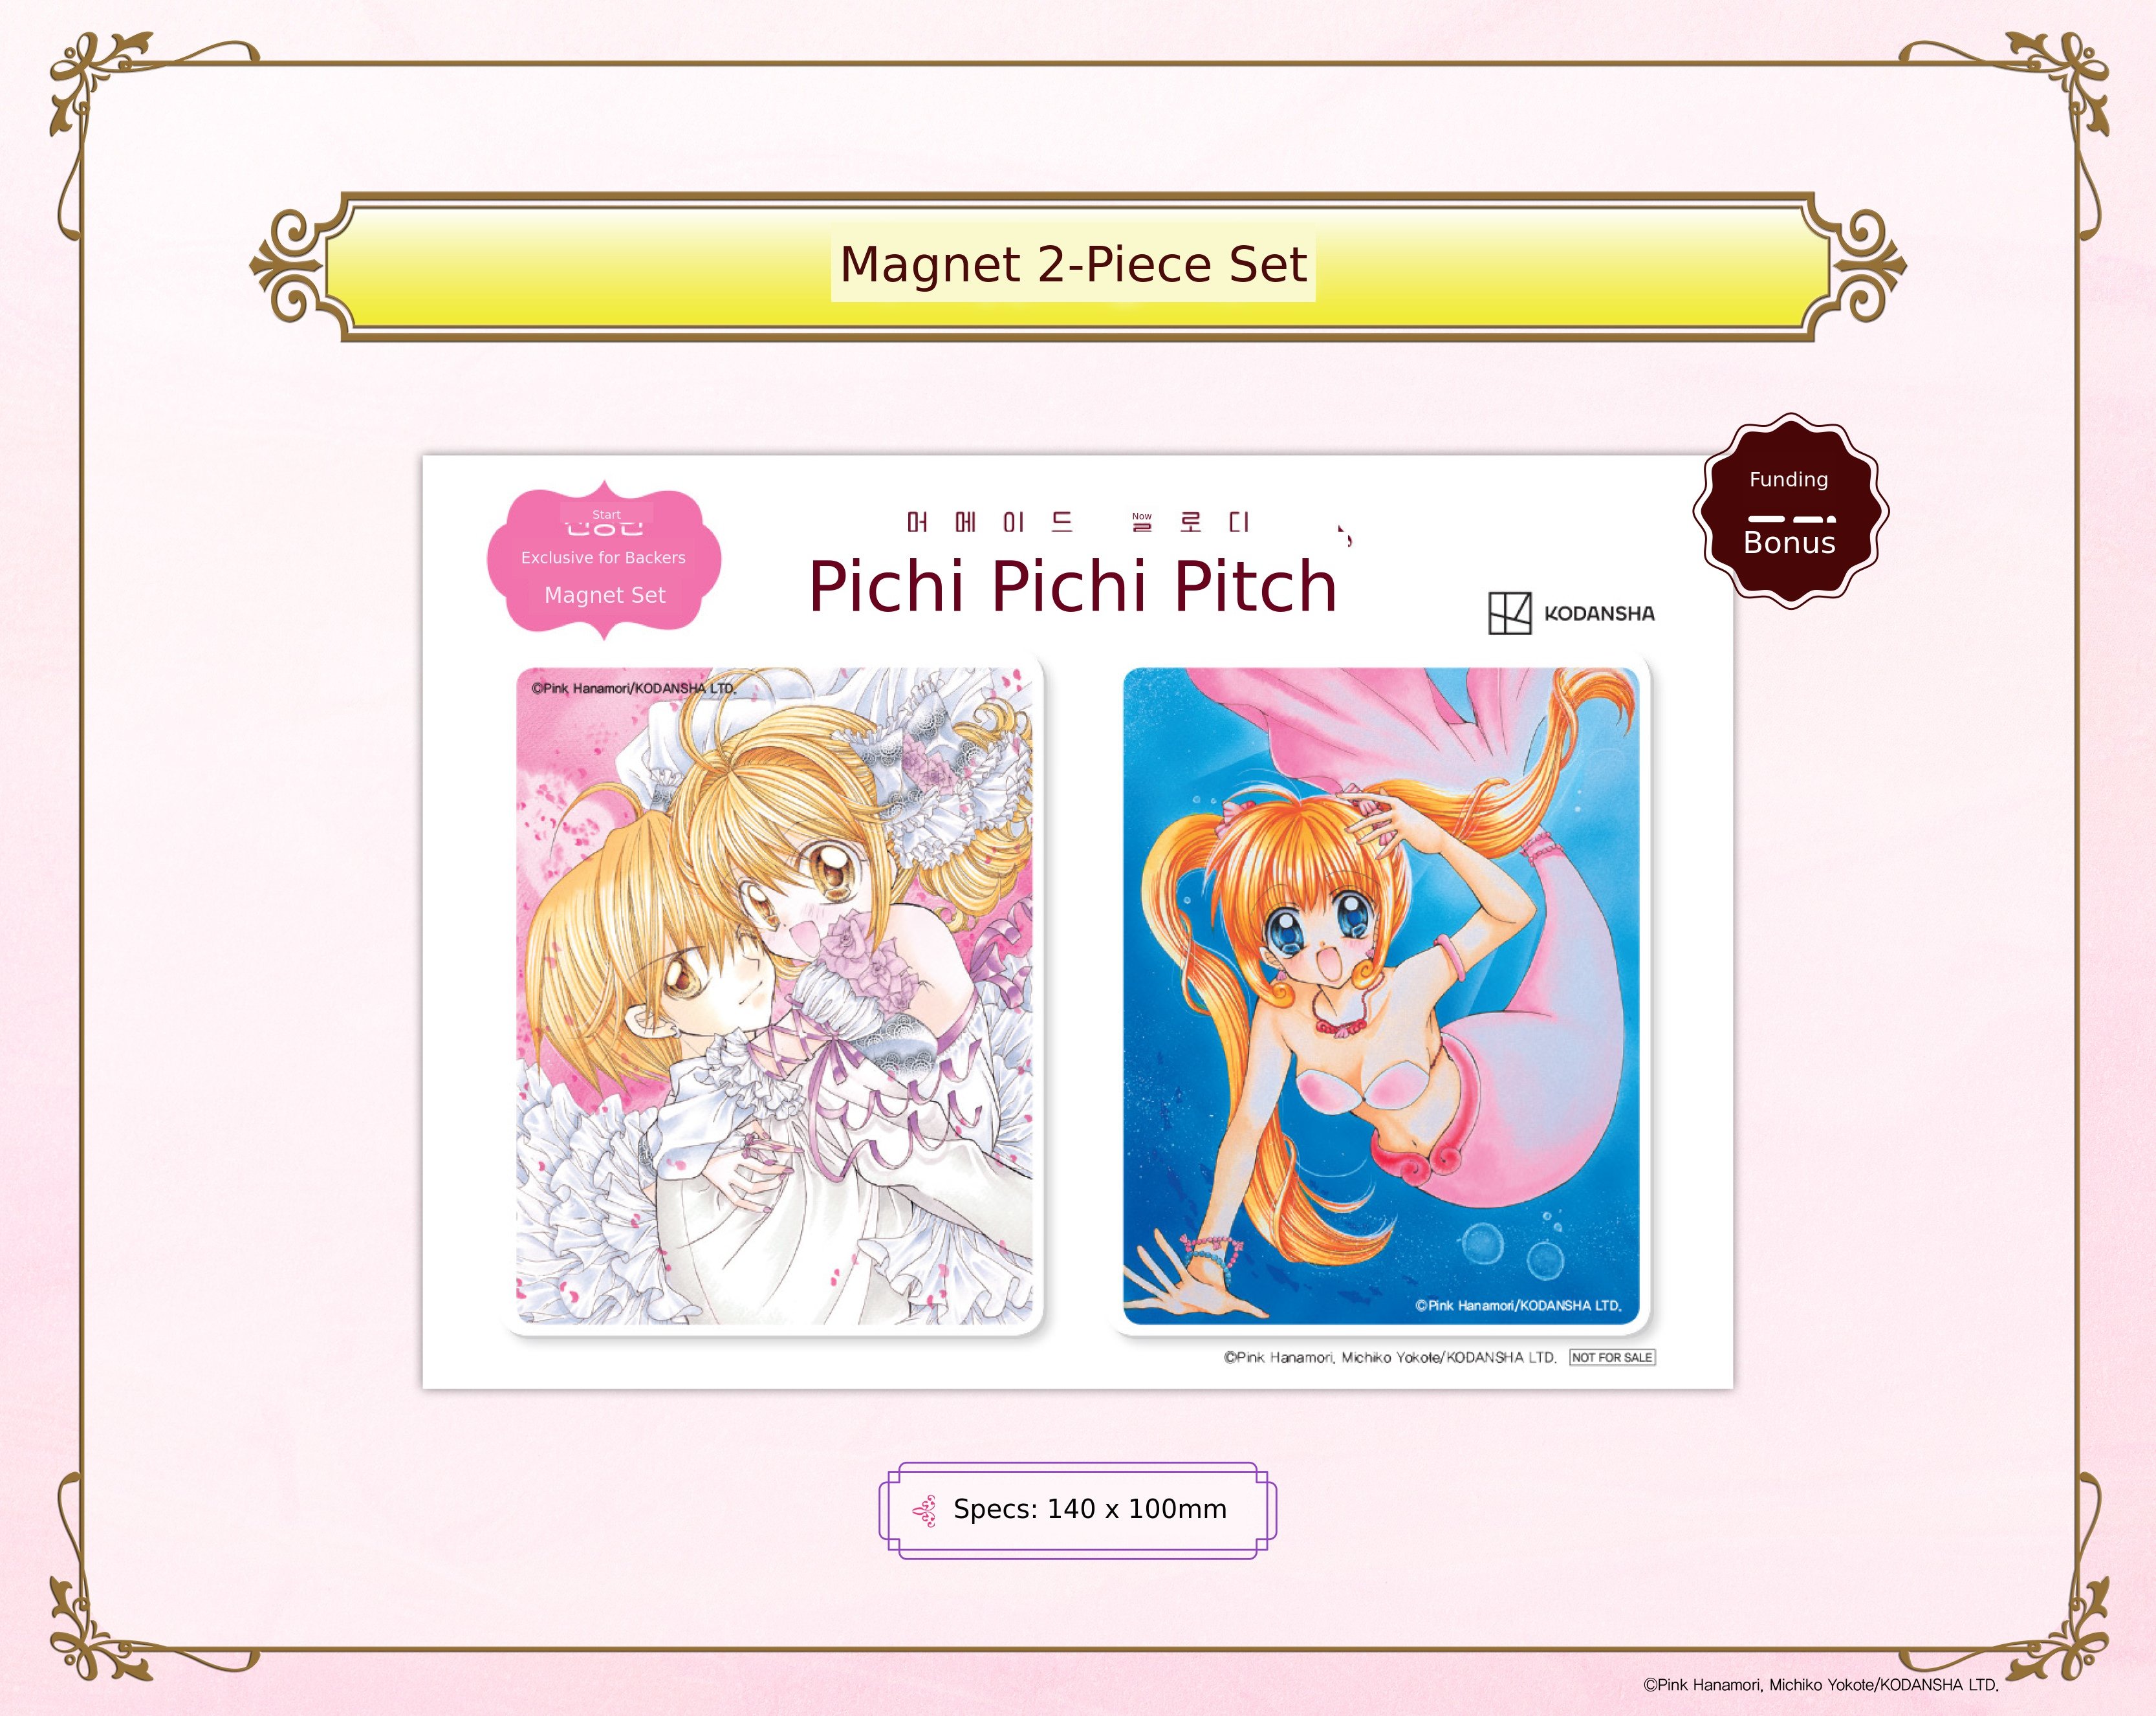Viewport: 2156px width, 1716px height.
Task: Click the Specs: 140 x 100mm label
Action: (1090, 1509)
